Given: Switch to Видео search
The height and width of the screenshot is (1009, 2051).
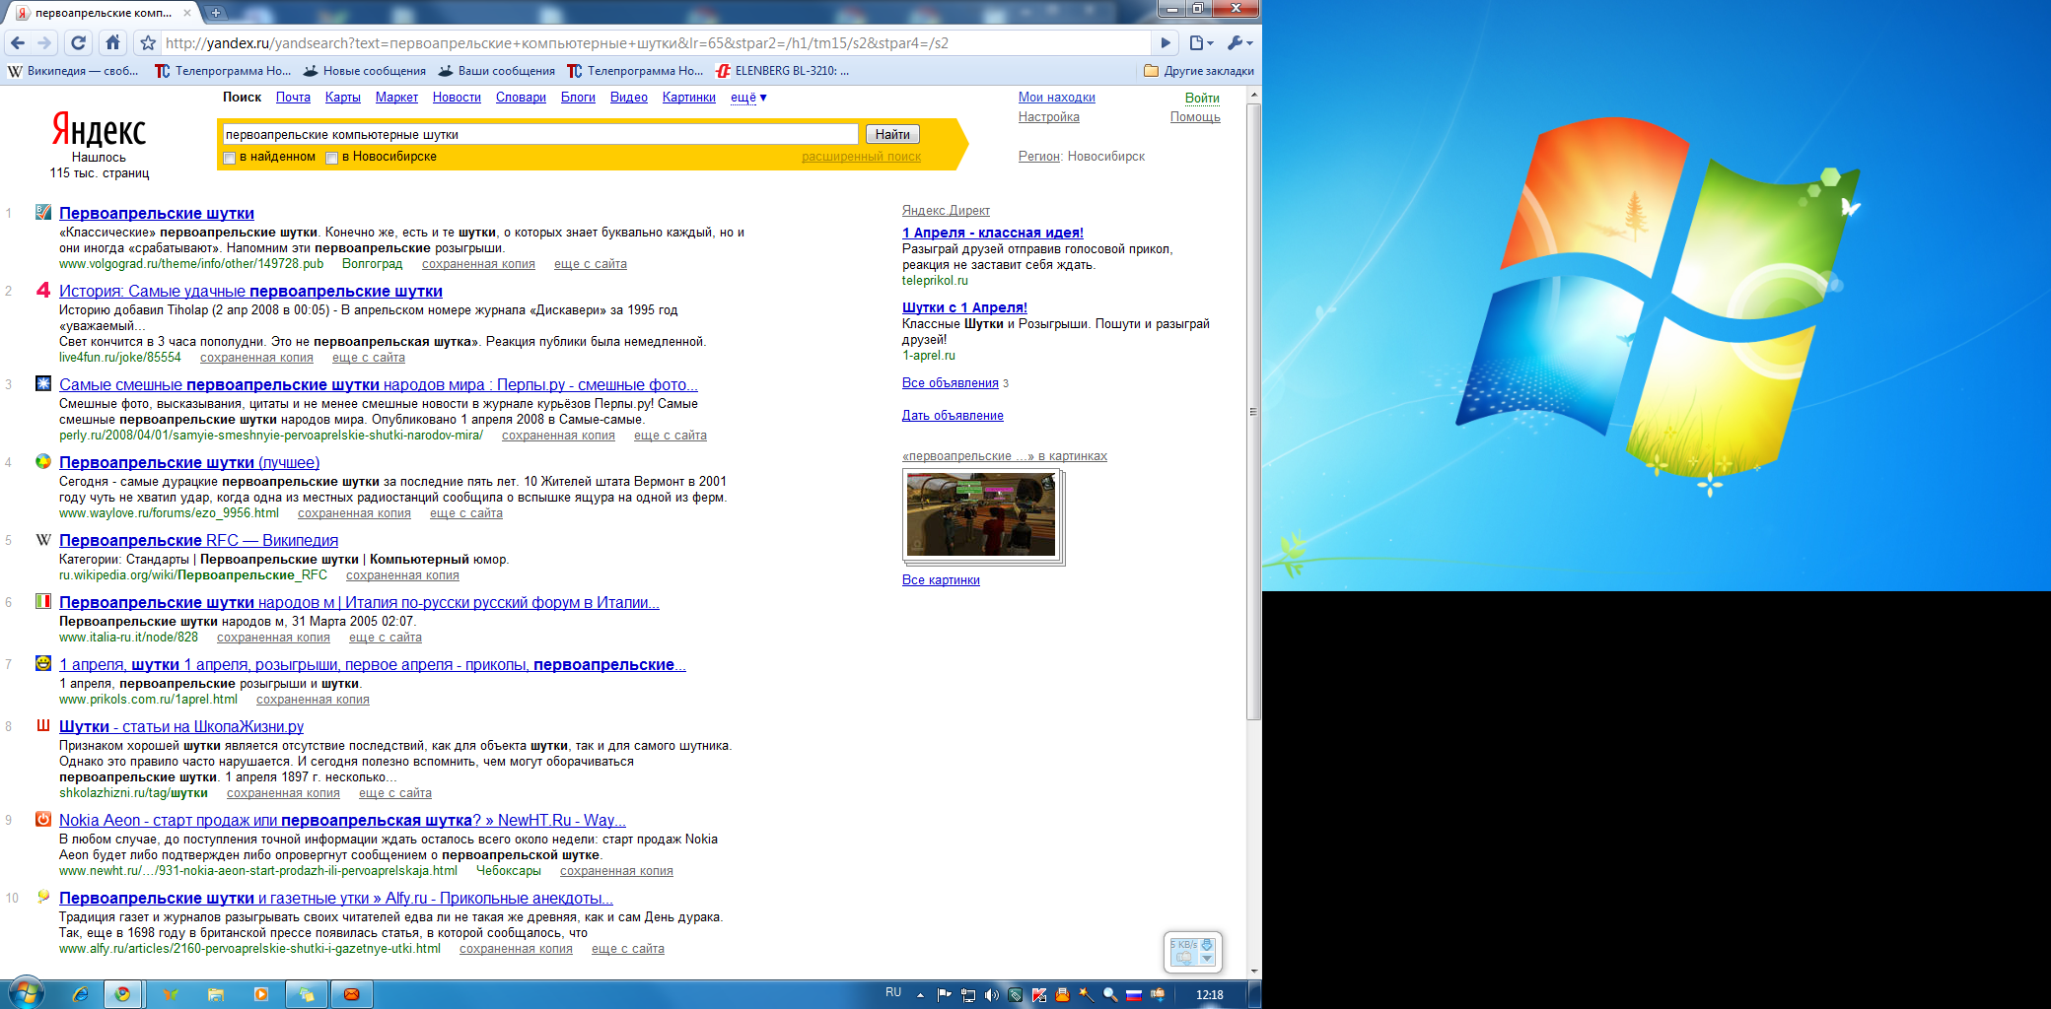Looking at the screenshot, I should tap(629, 98).
